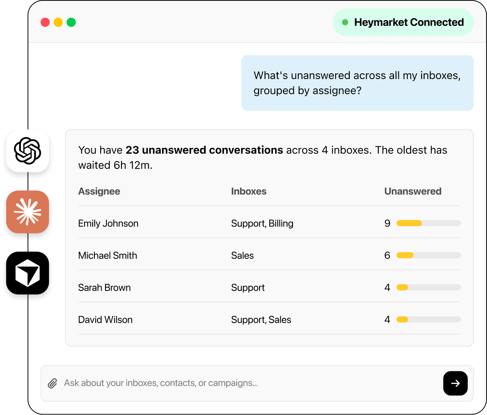This screenshot has width=487, height=415.
Task: Click the red close window dot
Action: tap(45, 22)
